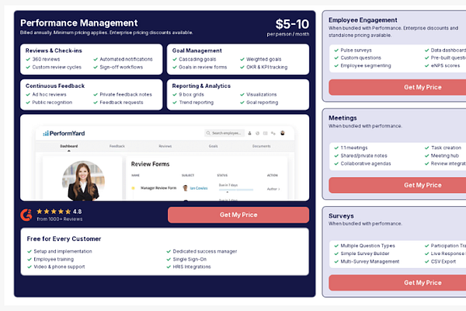Open the Reviews tab
The width and height of the screenshot is (466, 311).
point(165,146)
